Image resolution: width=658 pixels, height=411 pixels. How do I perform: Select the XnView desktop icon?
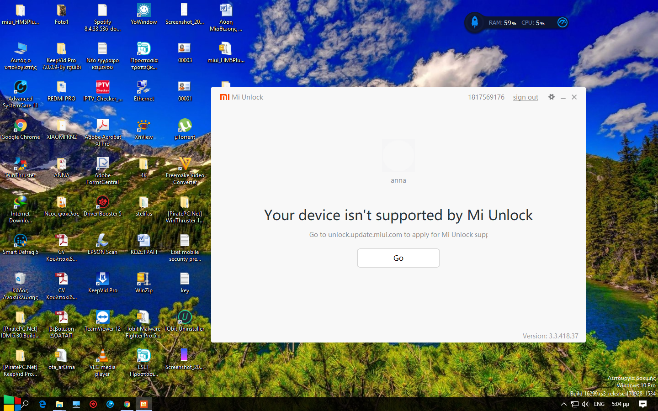point(144,129)
